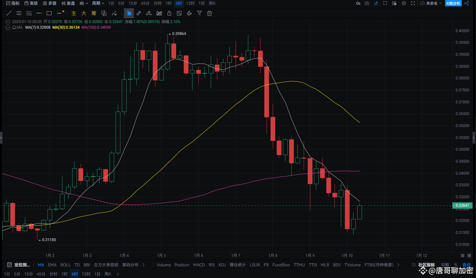This screenshot has height=278, width=476.
Task: Enable 对数 logarithmic scale
Action: point(445,265)
